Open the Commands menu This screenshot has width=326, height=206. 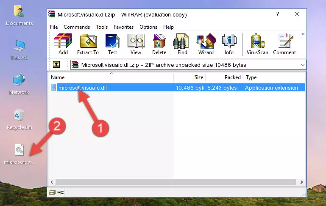coord(77,27)
